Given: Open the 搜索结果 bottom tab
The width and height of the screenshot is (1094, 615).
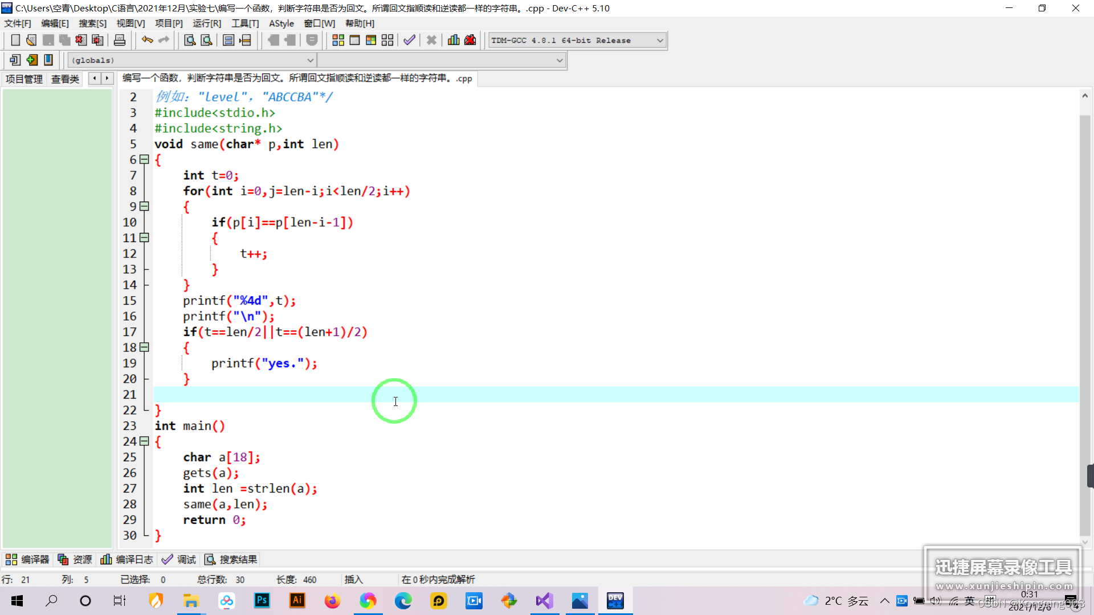Looking at the screenshot, I should coord(231,560).
